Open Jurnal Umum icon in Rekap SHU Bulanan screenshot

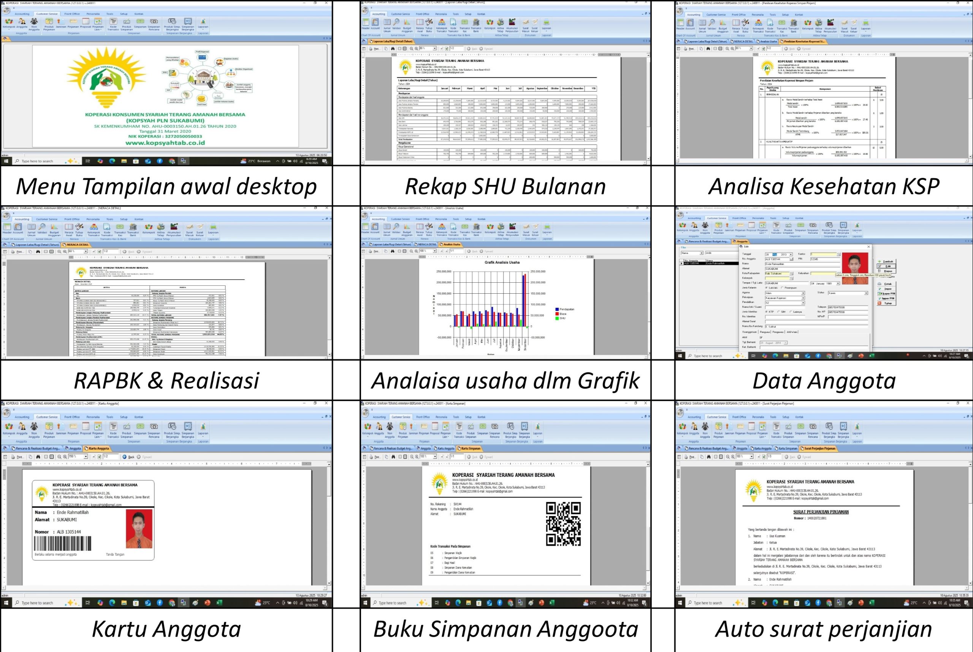(x=387, y=25)
